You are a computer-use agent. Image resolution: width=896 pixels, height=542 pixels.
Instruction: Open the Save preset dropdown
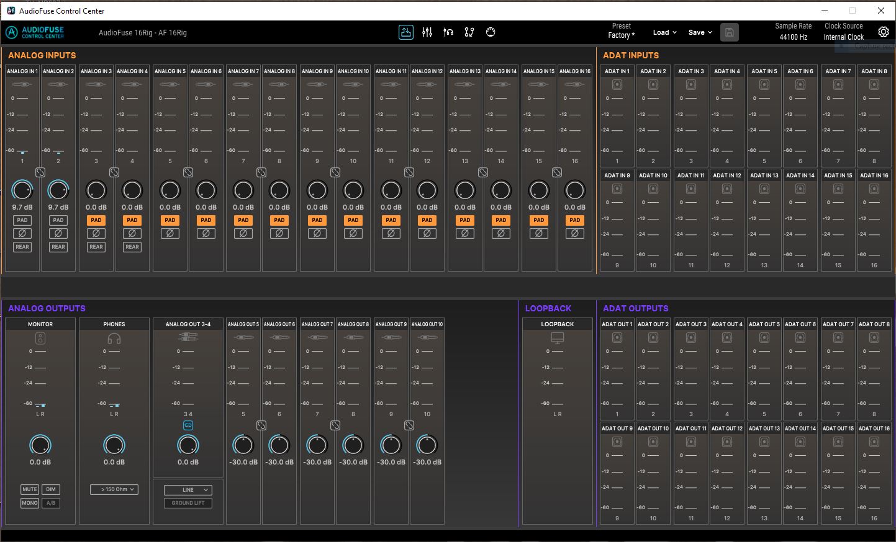point(699,32)
